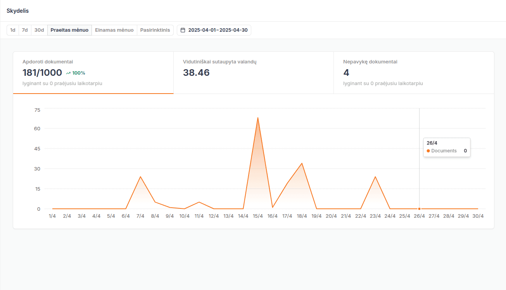Click the calendar icon in date range picker

click(x=183, y=30)
